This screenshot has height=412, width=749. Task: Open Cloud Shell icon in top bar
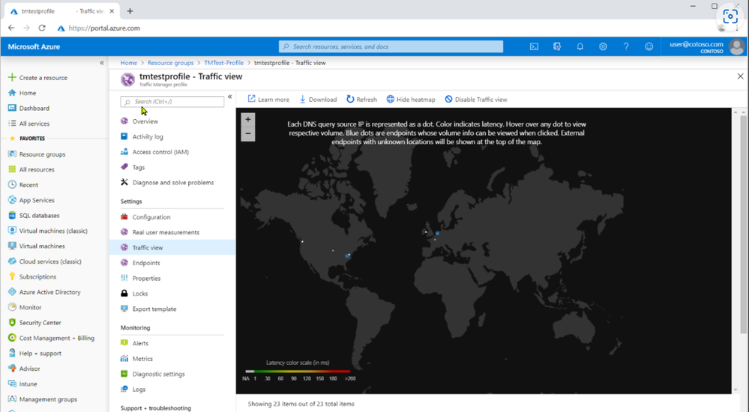click(x=534, y=46)
